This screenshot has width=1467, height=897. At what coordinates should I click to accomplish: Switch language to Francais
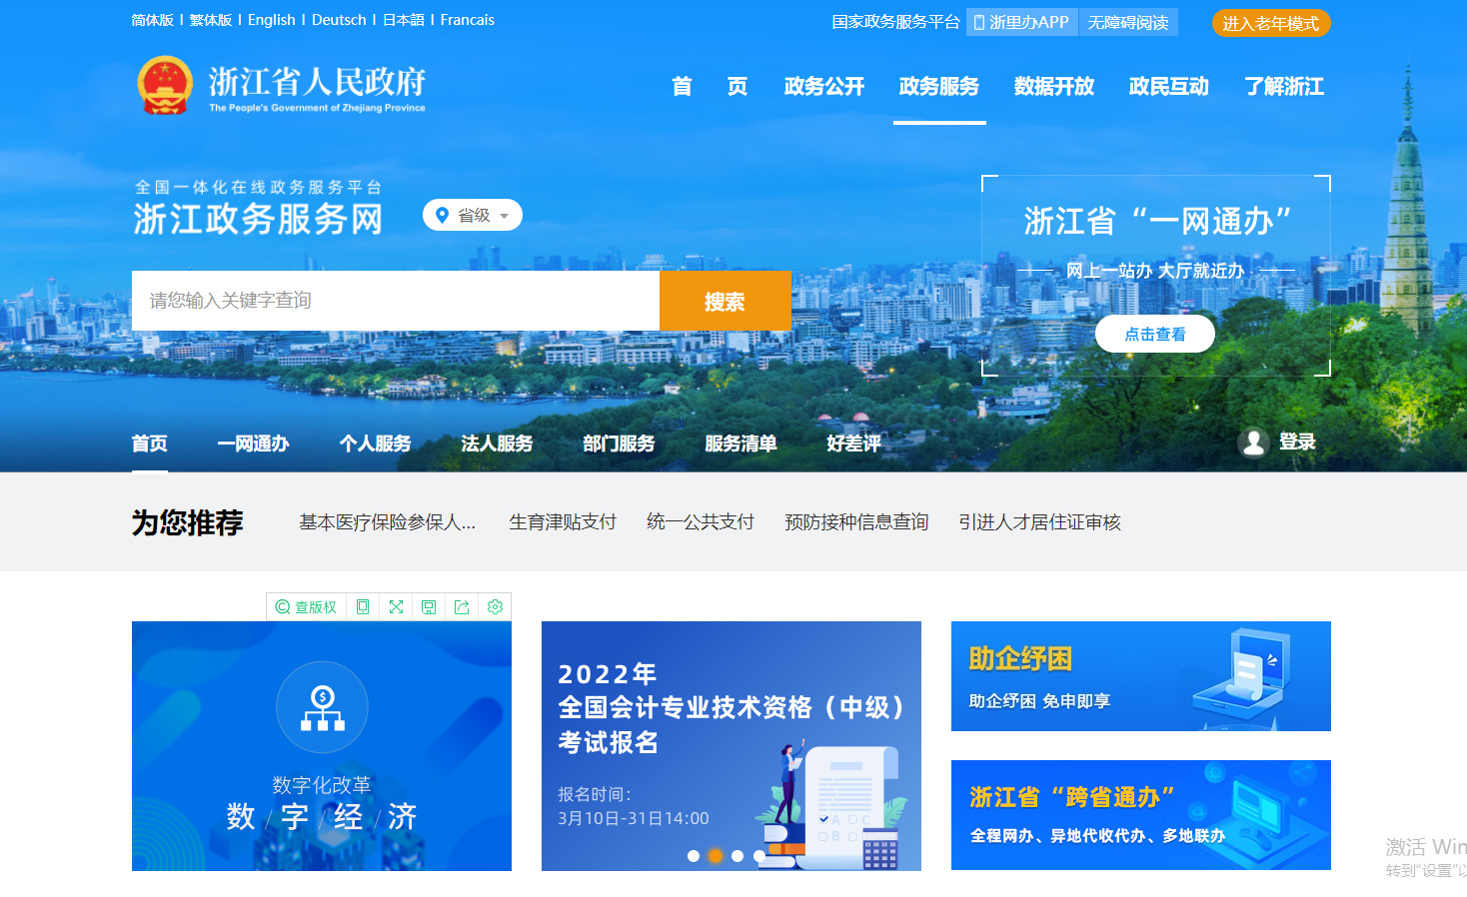468,20
